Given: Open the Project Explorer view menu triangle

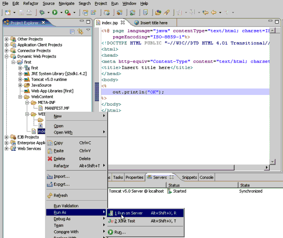Looking at the screenshot, I should click(88, 30).
